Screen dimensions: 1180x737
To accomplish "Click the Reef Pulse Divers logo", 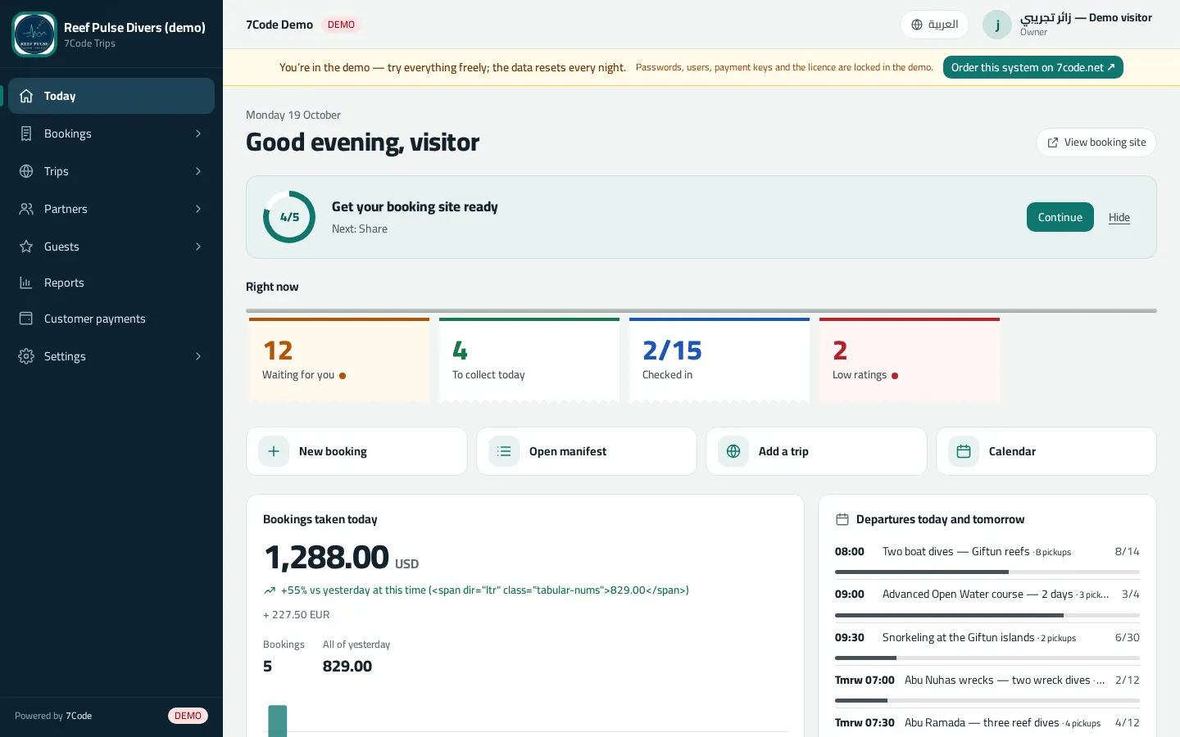I will click(x=34, y=34).
